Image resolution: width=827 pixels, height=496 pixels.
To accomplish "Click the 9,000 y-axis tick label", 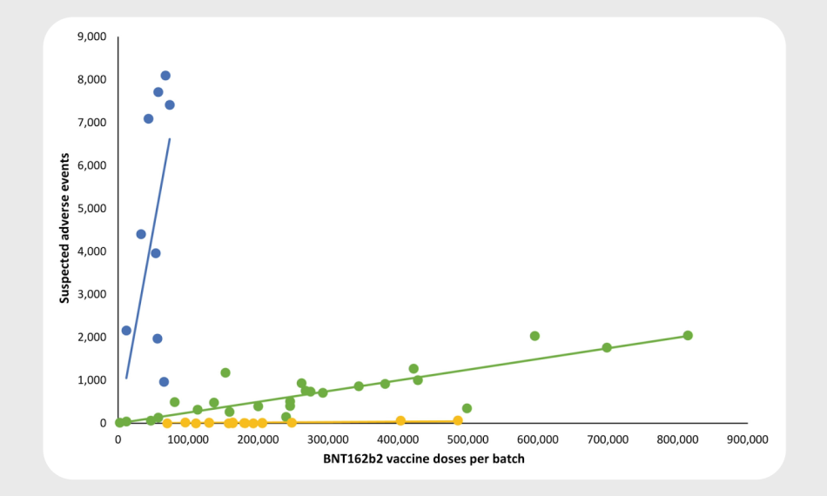I will [91, 37].
